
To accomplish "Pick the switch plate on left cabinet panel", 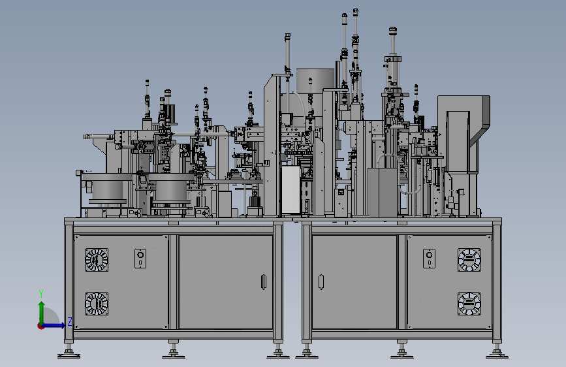I will pyautogui.click(x=140, y=259).
